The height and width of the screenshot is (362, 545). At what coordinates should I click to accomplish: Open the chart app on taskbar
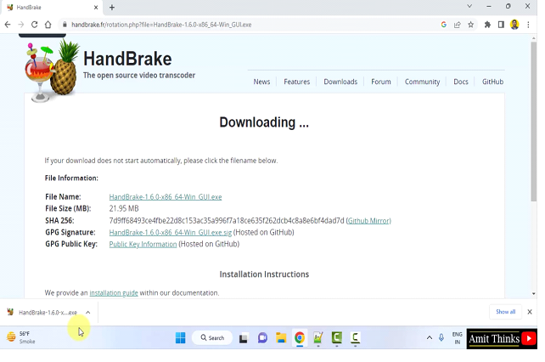point(318,337)
